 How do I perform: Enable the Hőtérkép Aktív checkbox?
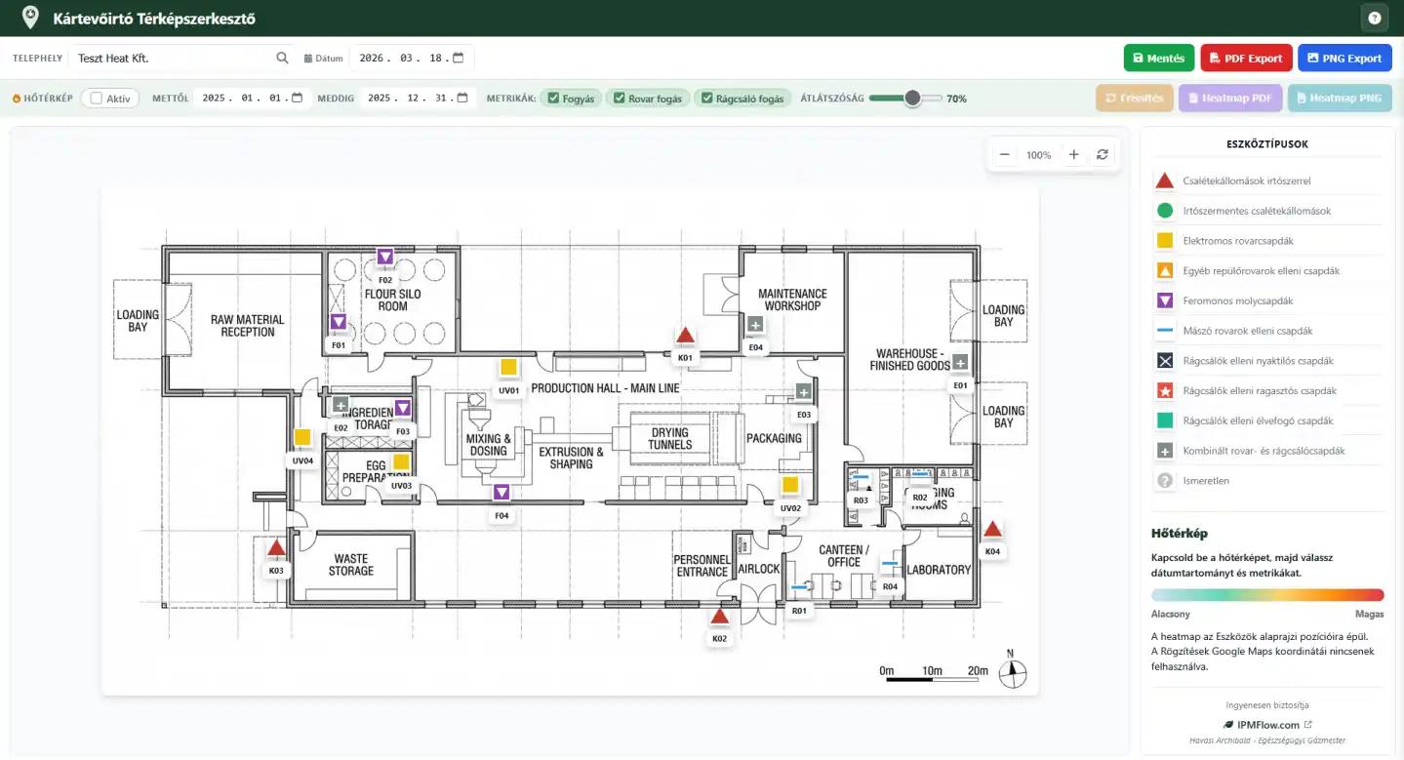[x=97, y=99]
